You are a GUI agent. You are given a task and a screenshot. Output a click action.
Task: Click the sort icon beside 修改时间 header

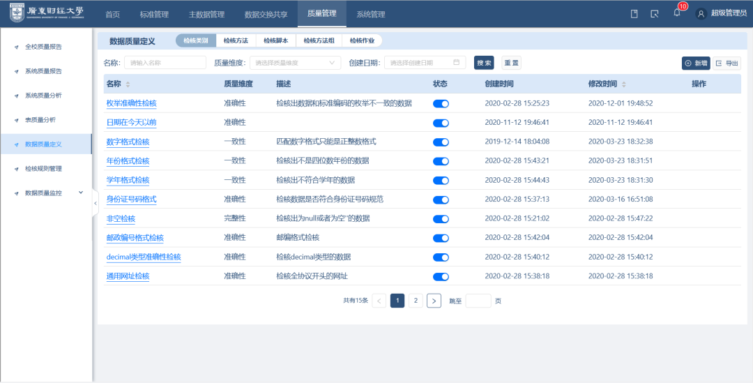point(623,84)
